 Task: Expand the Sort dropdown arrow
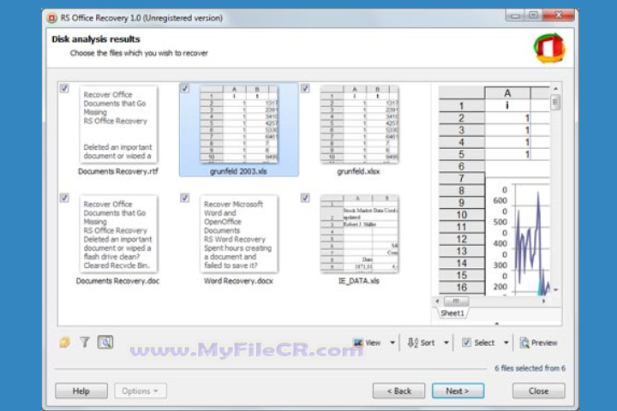(x=446, y=343)
